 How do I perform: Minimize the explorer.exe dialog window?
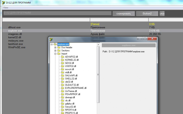click(140, 38)
